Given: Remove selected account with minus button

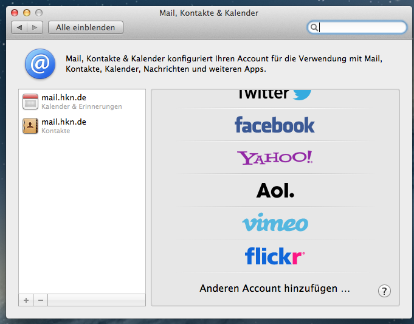Looking at the screenshot, I should (x=41, y=300).
